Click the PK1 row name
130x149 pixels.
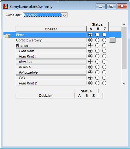tap(51, 78)
